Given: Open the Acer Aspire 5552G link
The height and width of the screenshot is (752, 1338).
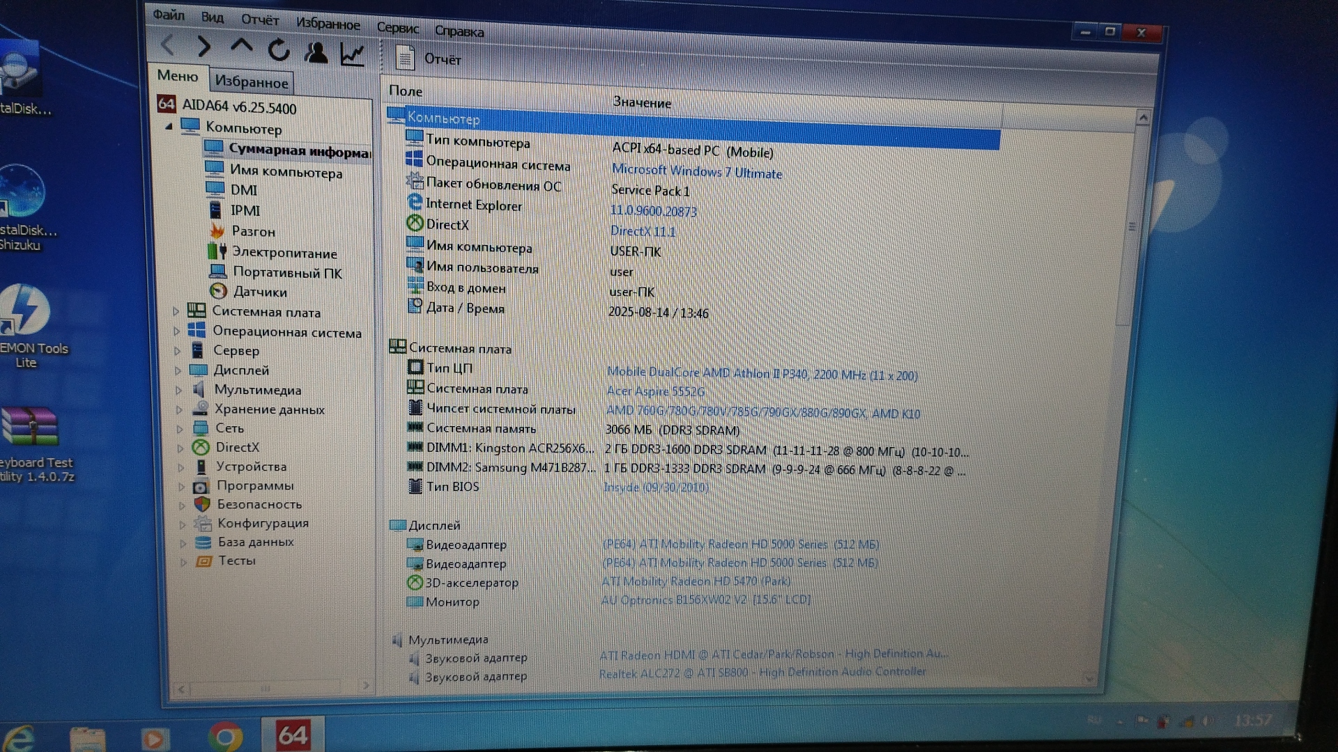Looking at the screenshot, I should [x=655, y=391].
